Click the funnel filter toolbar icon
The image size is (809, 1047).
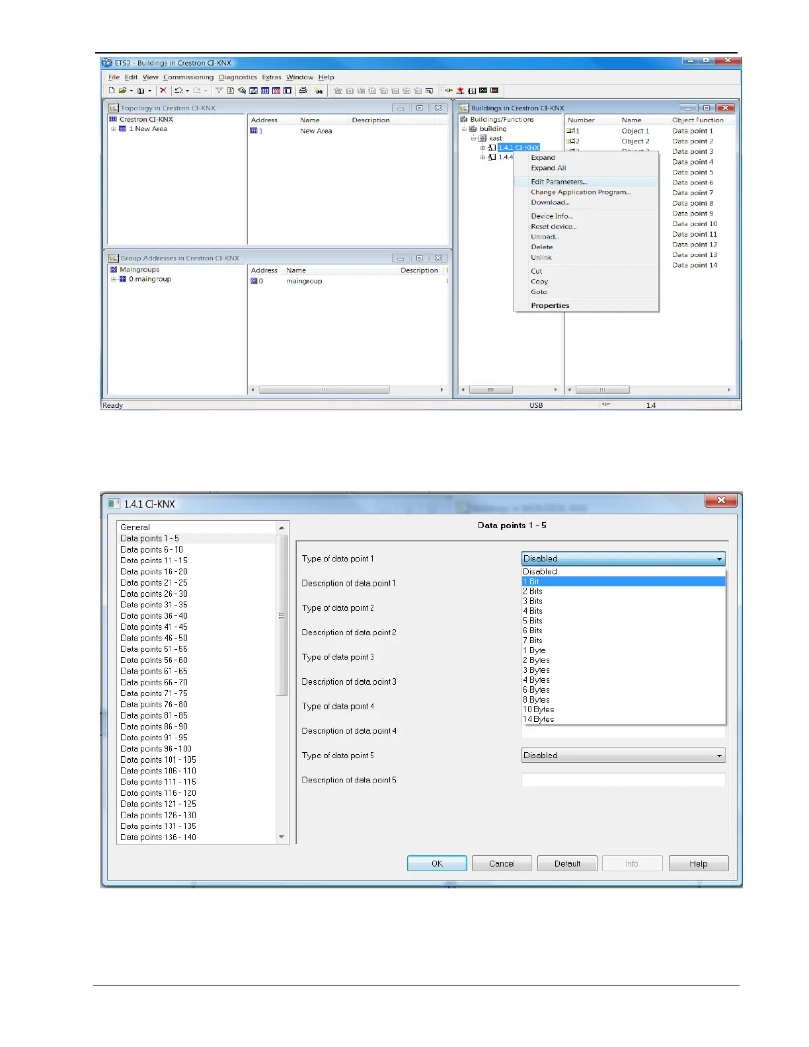tap(219, 91)
